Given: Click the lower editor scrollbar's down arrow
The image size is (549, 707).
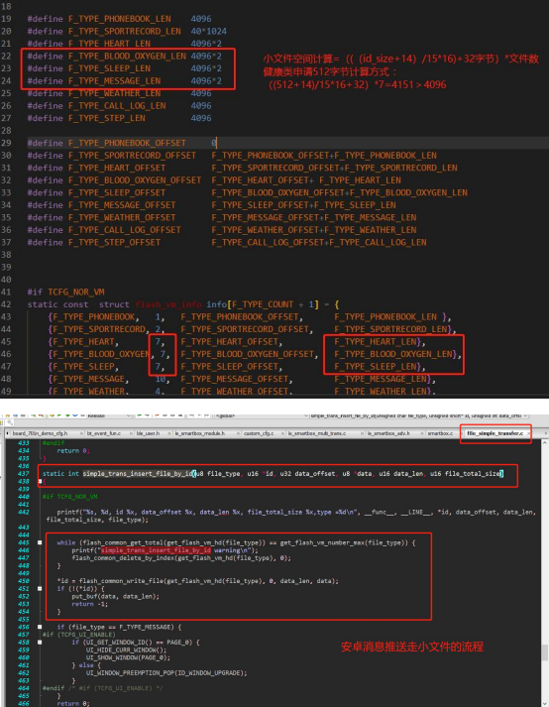Looking at the screenshot, I should pyautogui.click(x=545, y=703).
